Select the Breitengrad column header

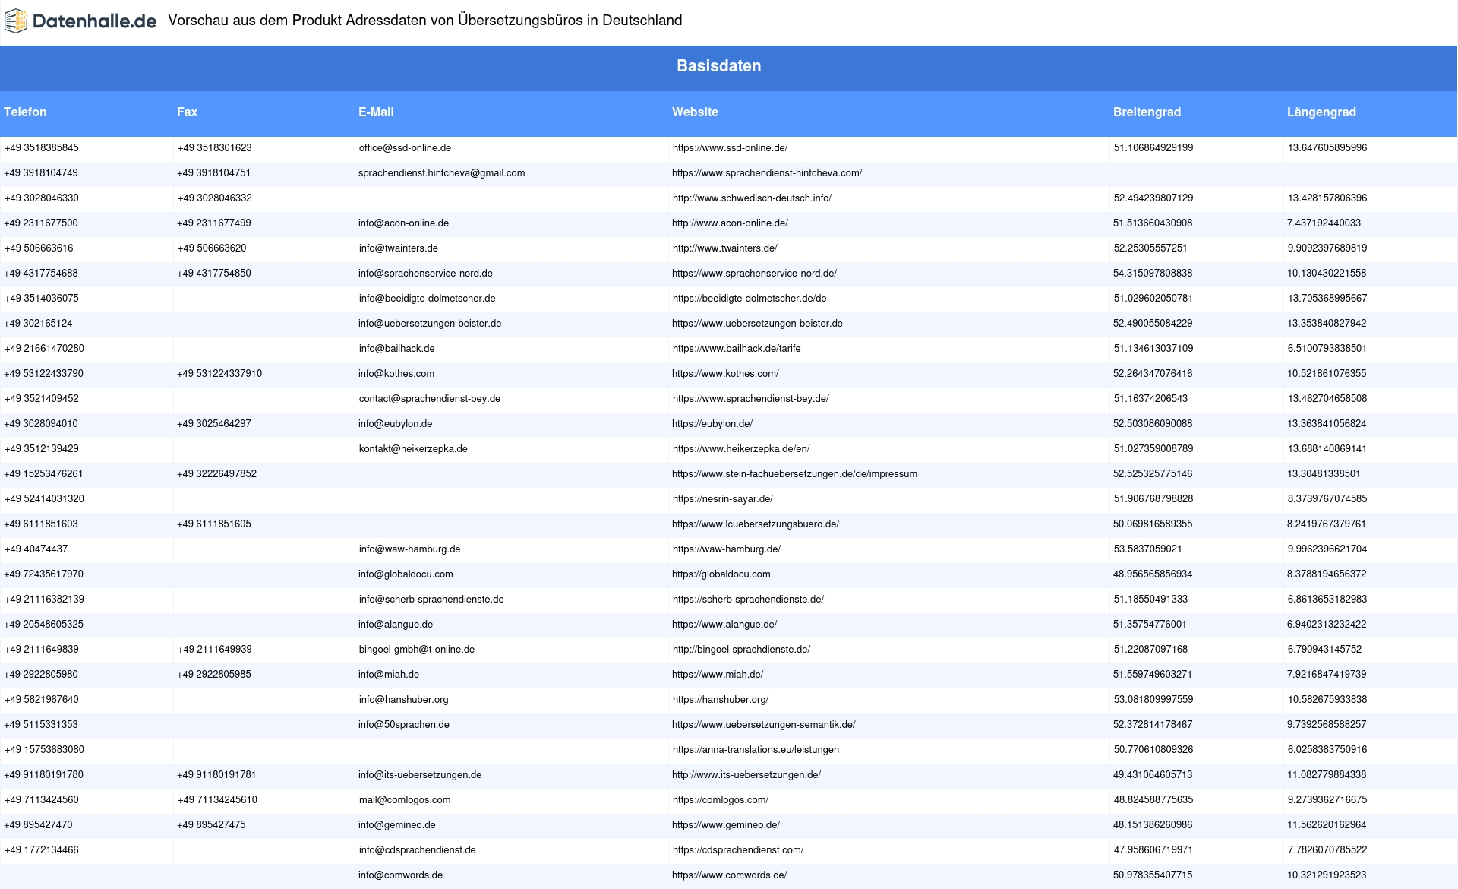click(x=1147, y=112)
